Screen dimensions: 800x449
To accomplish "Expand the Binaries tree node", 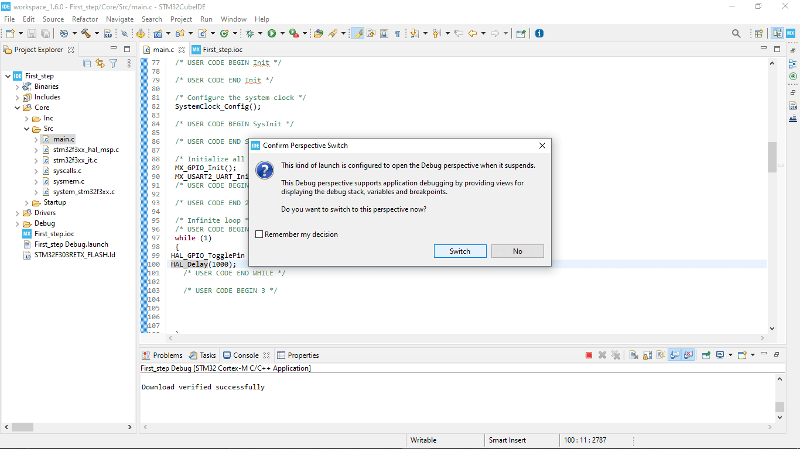I will pyautogui.click(x=18, y=87).
